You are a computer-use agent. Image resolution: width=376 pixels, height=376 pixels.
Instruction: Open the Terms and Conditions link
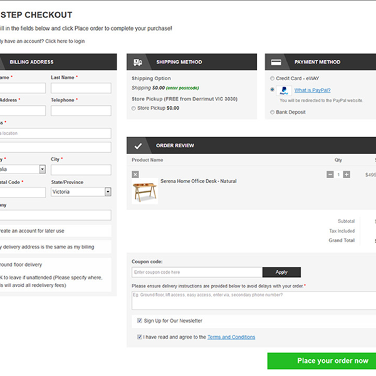pos(231,337)
